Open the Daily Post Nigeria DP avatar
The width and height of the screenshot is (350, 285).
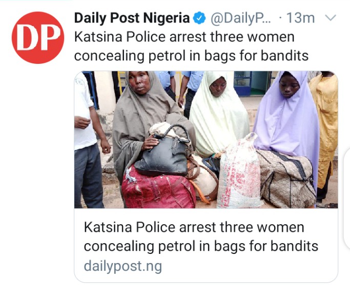pos(38,38)
